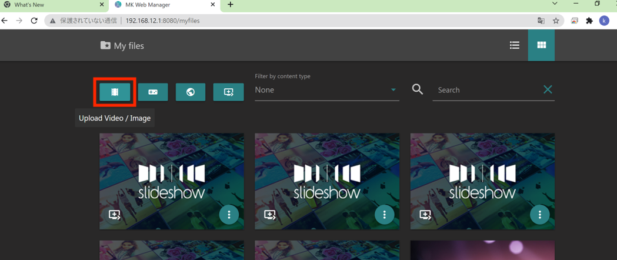Click the not-secure warning icon
The image size is (617, 260).
coord(52,21)
